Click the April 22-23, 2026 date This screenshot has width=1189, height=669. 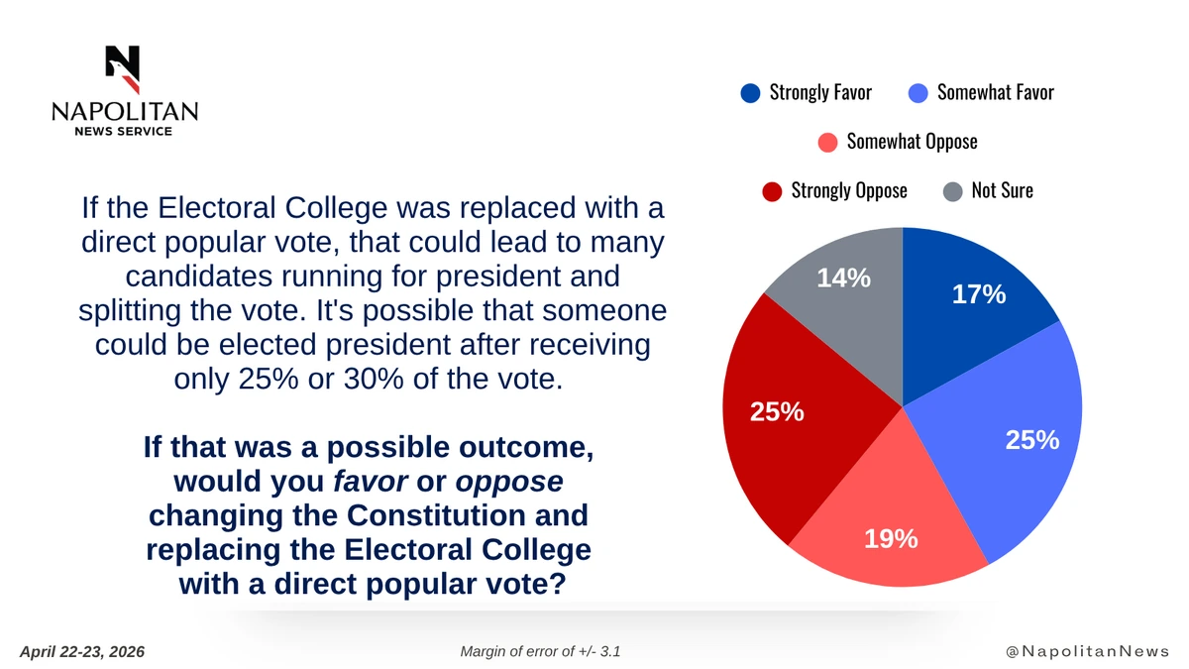(x=82, y=651)
